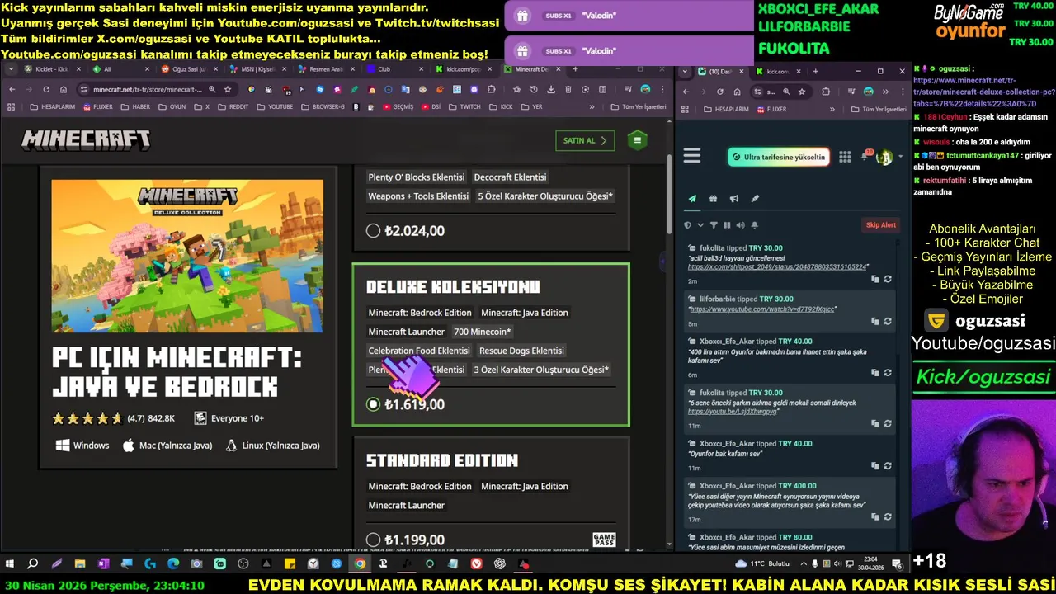Click the Chrome icon on the taskbar
The image size is (1056, 594).
(360, 564)
